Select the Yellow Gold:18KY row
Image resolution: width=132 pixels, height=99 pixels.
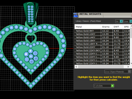pos(102,41)
